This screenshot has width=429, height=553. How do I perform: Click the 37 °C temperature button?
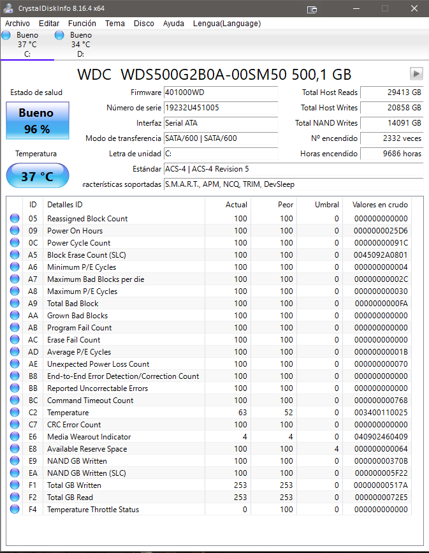pyautogui.click(x=38, y=175)
